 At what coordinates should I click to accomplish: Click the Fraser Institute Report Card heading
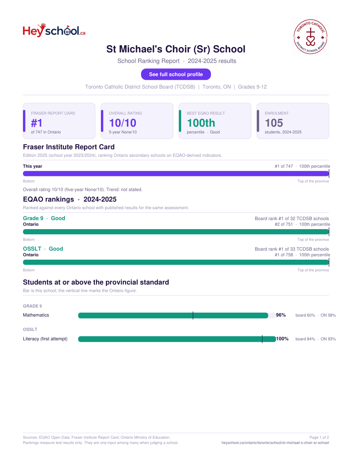point(69,147)
